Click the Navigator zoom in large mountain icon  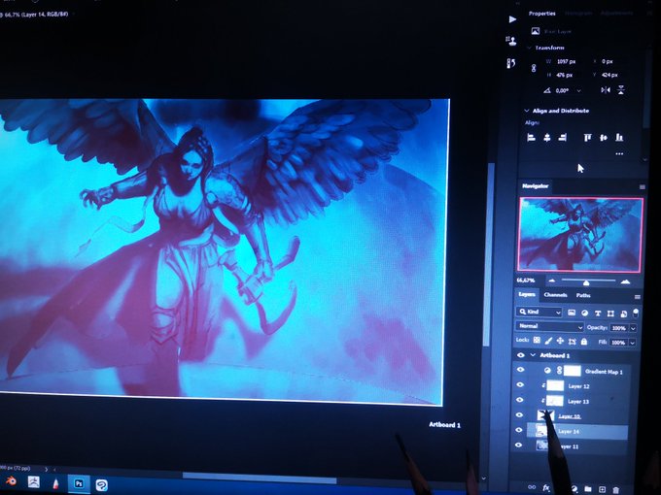626,281
